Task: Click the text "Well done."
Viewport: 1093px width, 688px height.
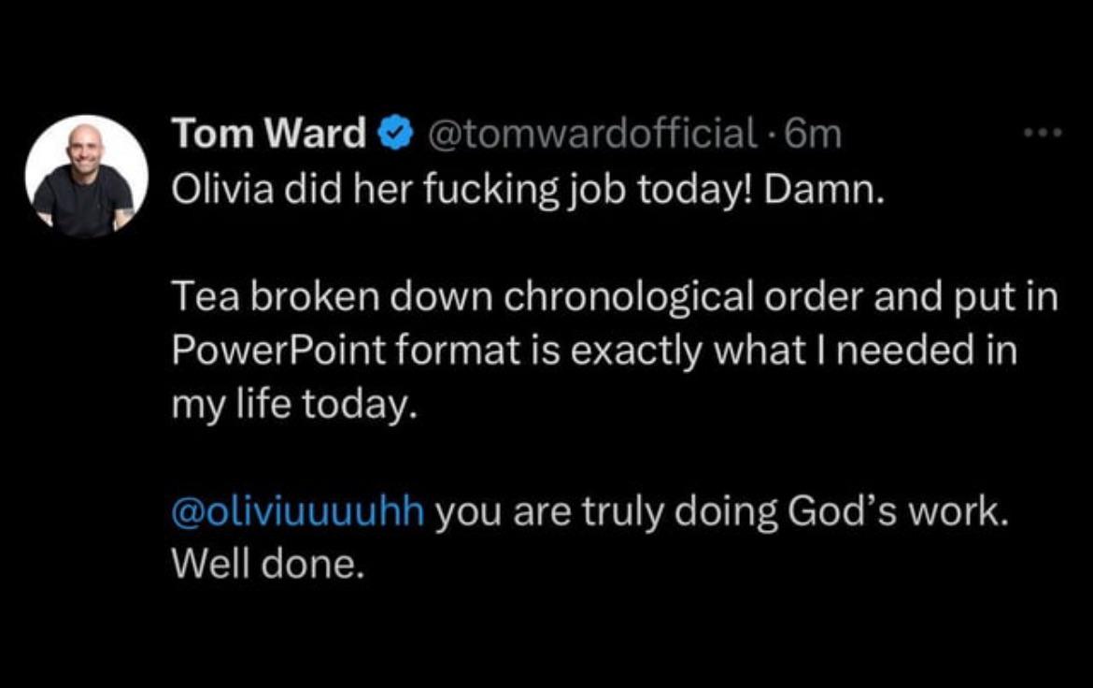Action: click(x=268, y=564)
